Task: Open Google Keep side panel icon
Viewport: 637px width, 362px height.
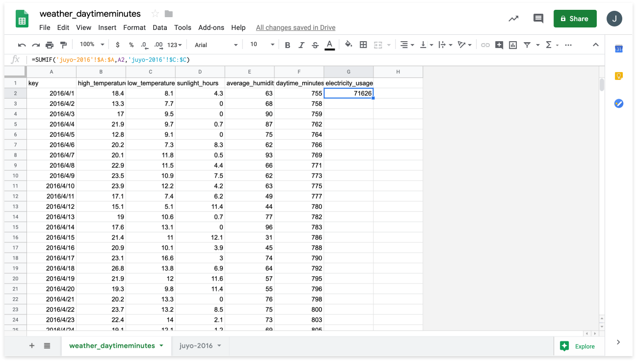Action: (619, 76)
